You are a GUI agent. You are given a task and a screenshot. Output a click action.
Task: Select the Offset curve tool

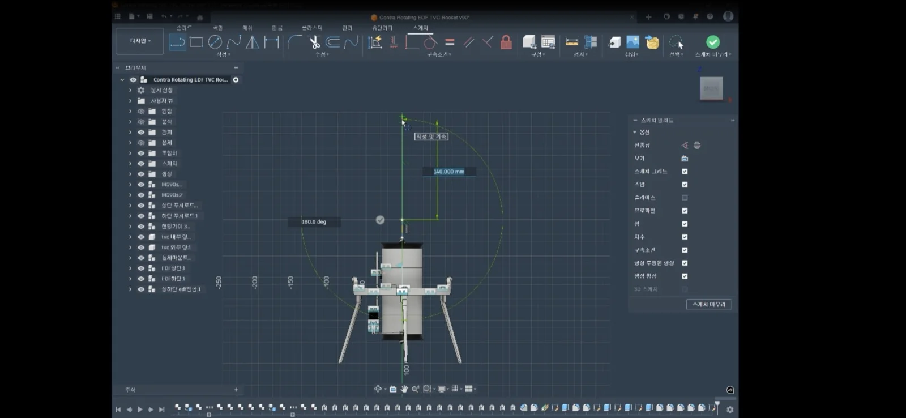tap(333, 42)
